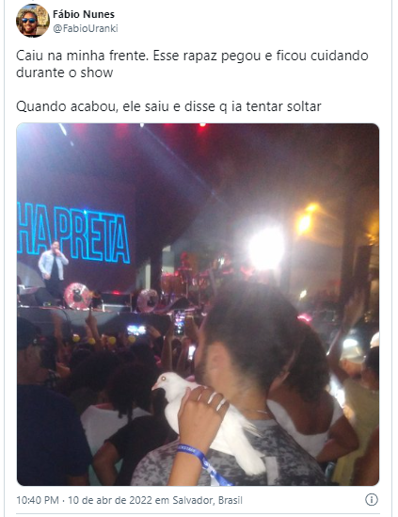Click the date 10 de abr de 2022
This screenshot has width=398, height=517.
pyautogui.click(x=110, y=500)
